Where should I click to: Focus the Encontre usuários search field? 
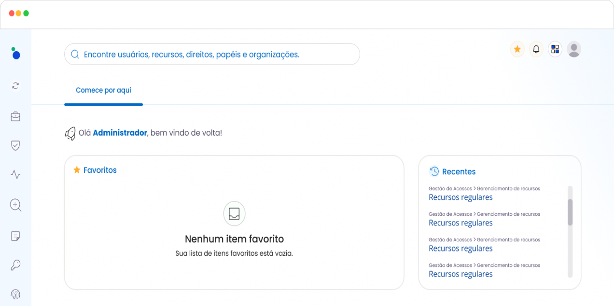[x=212, y=55]
